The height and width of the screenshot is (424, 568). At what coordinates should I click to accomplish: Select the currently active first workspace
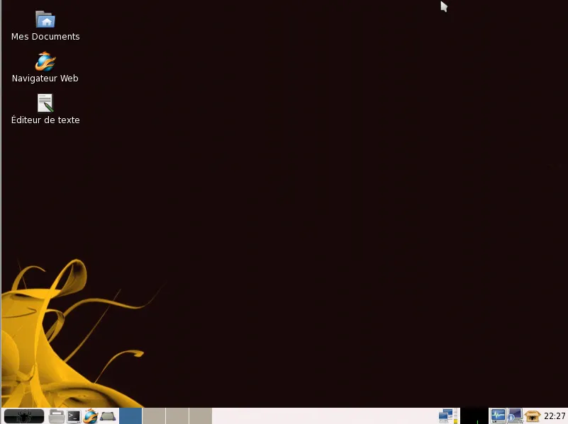coord(130,416)
